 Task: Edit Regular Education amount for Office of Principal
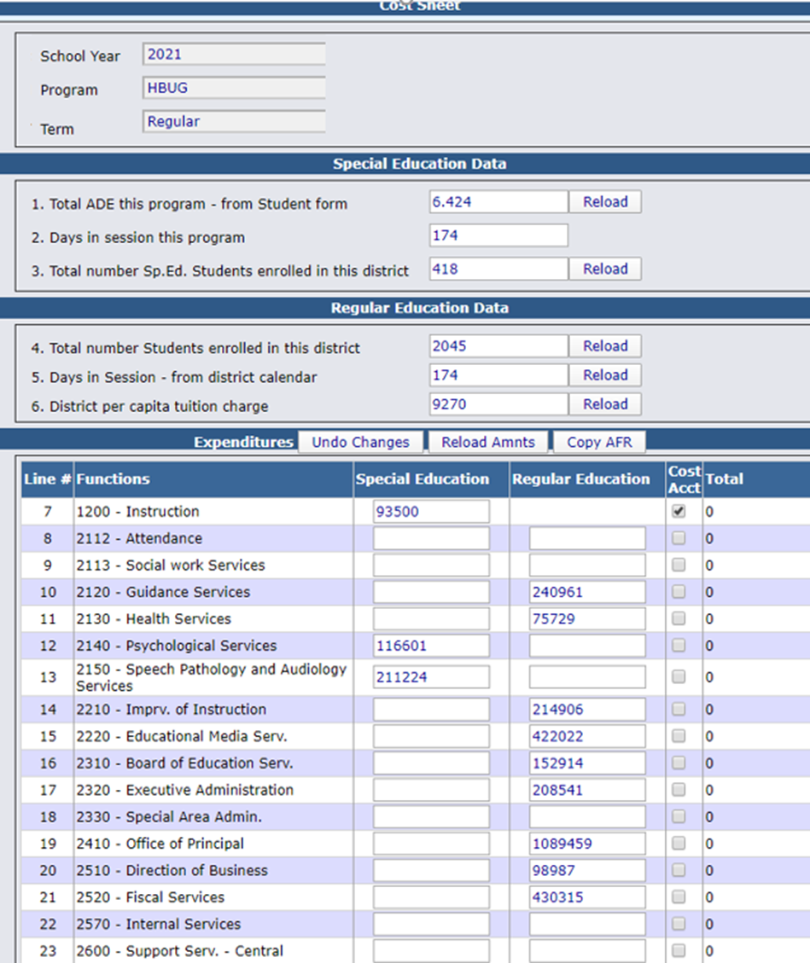pyautogui.click(x=587, y=844)
